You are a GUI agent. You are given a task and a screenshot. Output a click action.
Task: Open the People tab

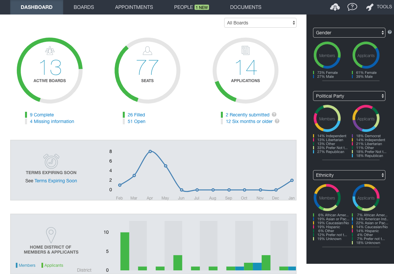coord(192,7)
